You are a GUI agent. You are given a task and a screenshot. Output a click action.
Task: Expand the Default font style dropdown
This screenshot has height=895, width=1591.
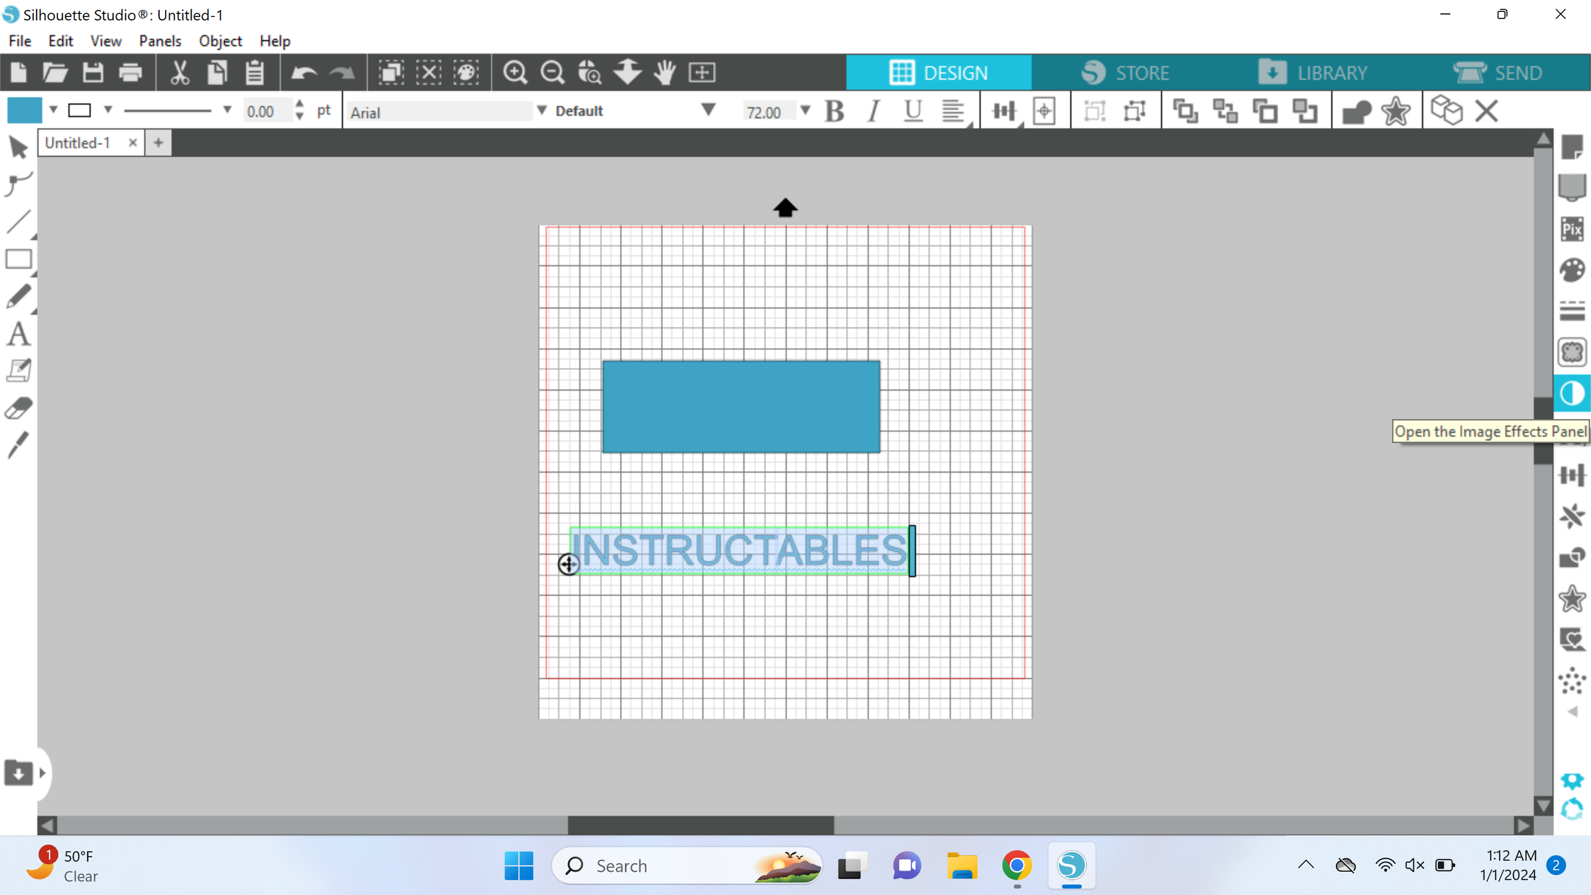coord(708,110)
